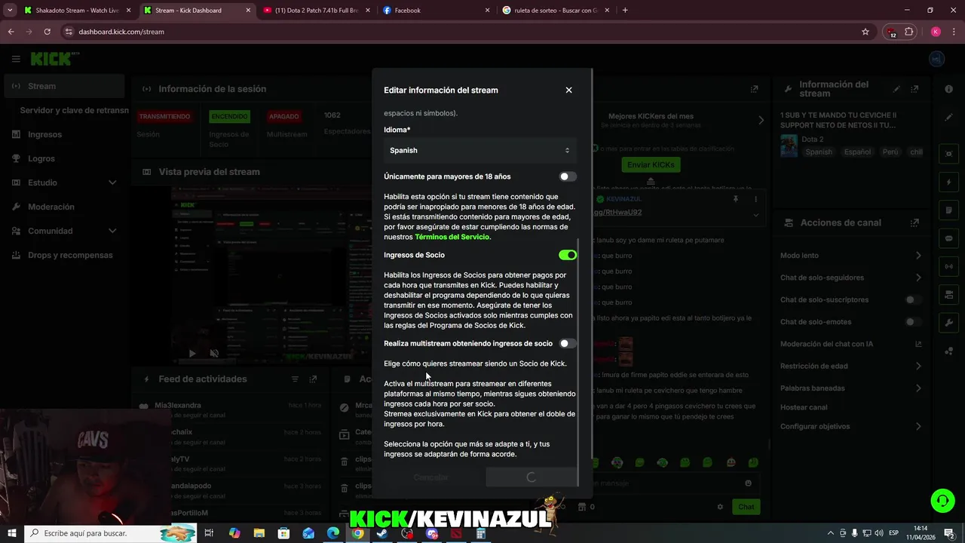
Task: Open the chat emoji picker icon
Action: 748,483
